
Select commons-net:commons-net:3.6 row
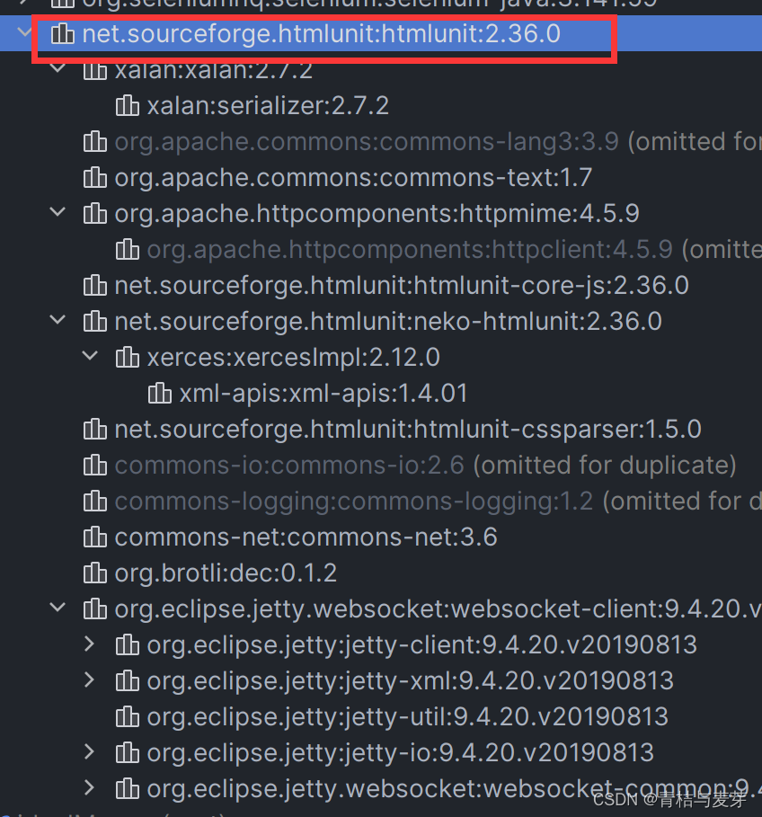point(381,537)
